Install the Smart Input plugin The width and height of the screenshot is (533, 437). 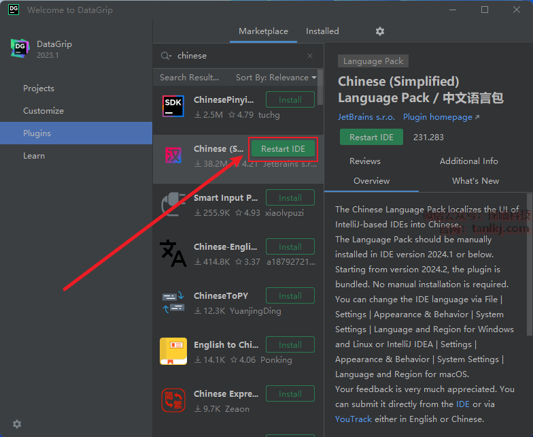coord(290,198)
